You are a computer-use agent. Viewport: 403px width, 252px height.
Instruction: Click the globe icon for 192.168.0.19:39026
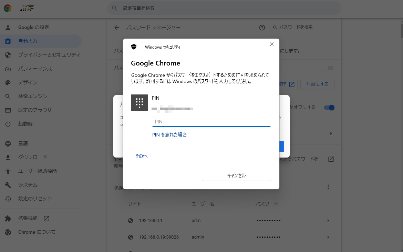pyautogui.click(x=131, y=237)
